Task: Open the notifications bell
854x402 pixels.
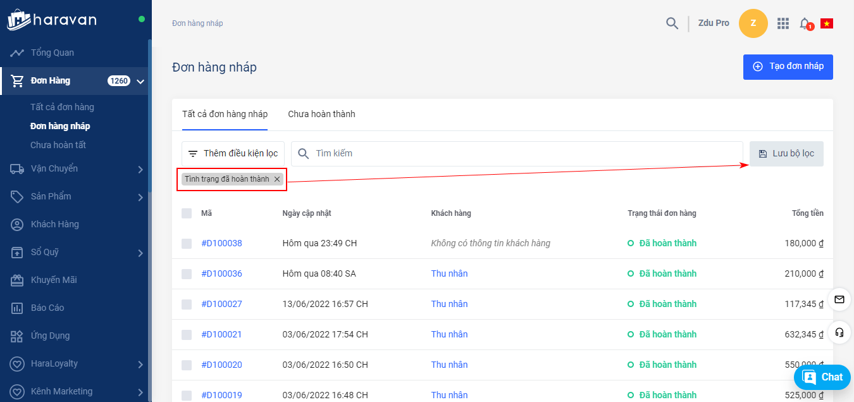Action: (x=805, y=23)
